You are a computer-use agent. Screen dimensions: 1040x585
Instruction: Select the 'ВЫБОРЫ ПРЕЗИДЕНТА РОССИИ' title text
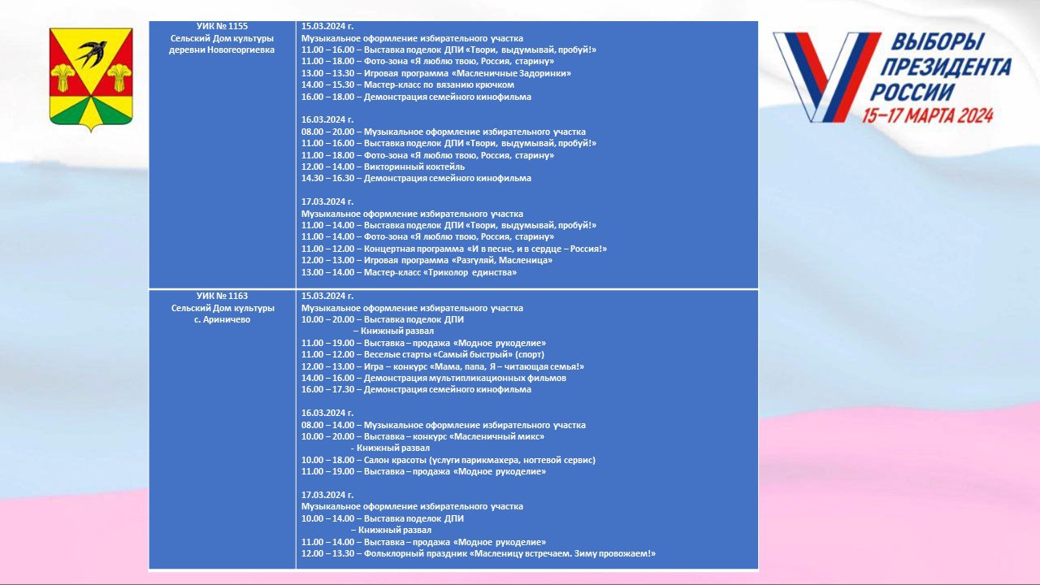(947, 67)
